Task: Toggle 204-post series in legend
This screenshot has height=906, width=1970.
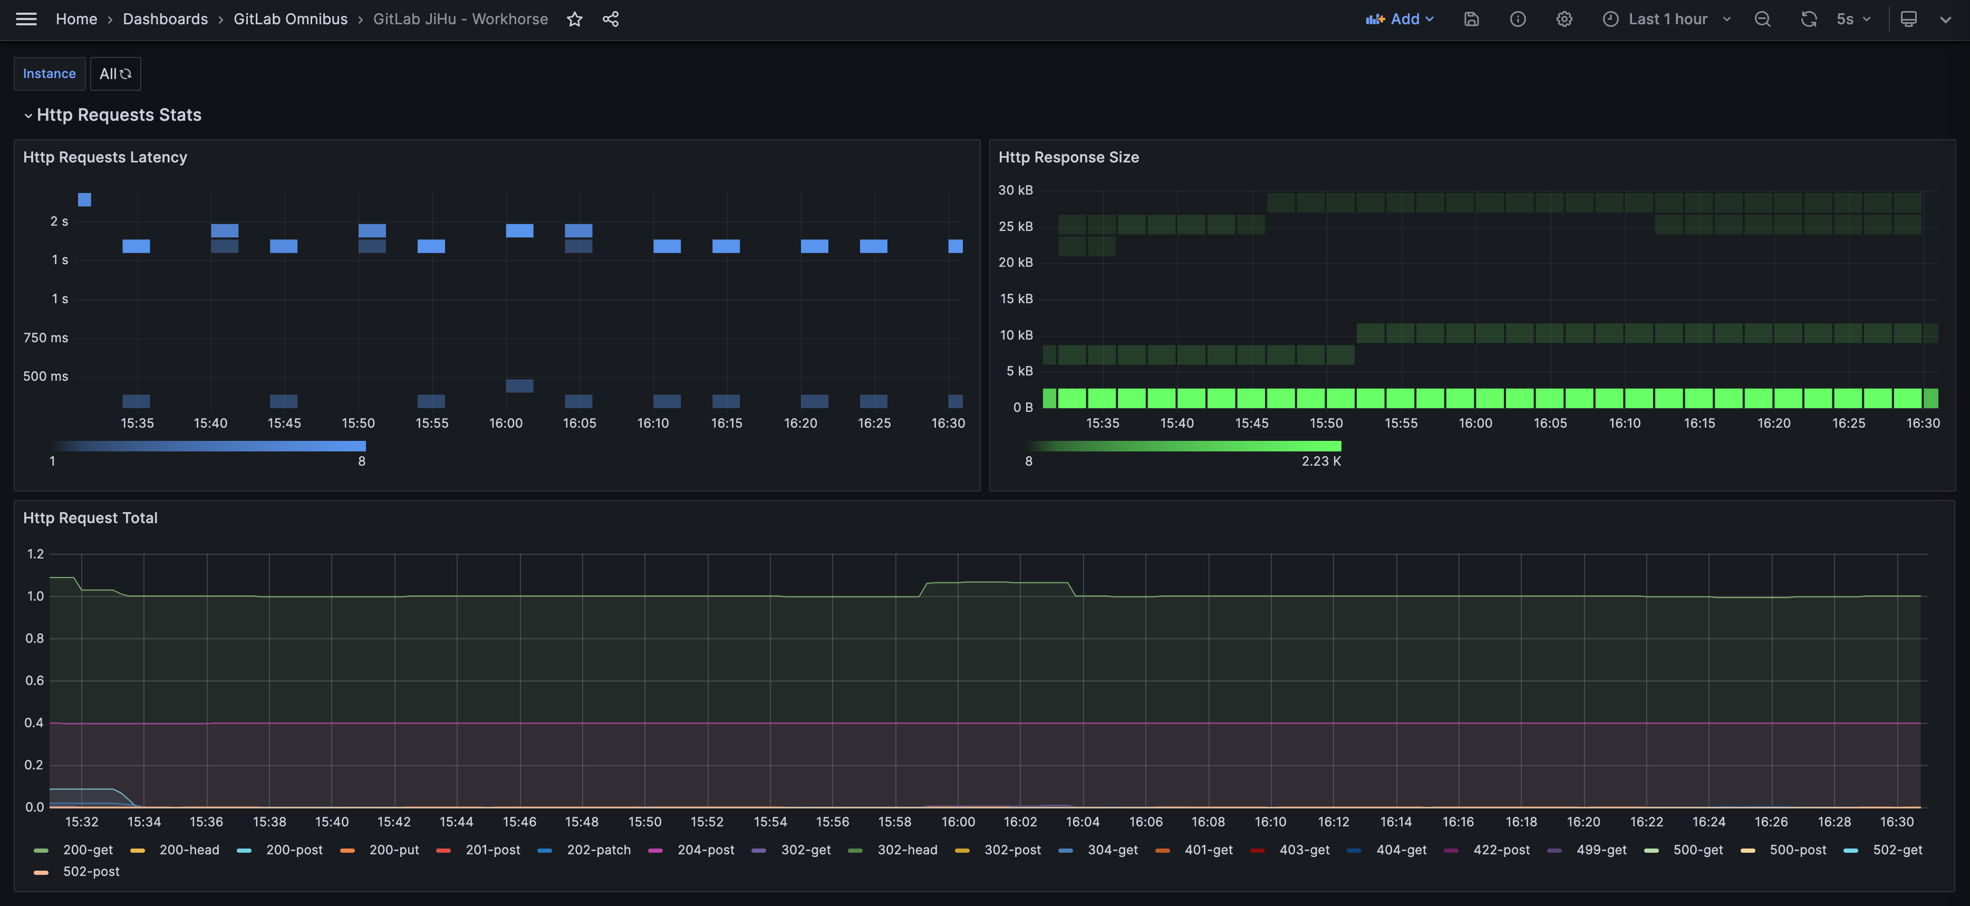Action: (x=705, y=850)
